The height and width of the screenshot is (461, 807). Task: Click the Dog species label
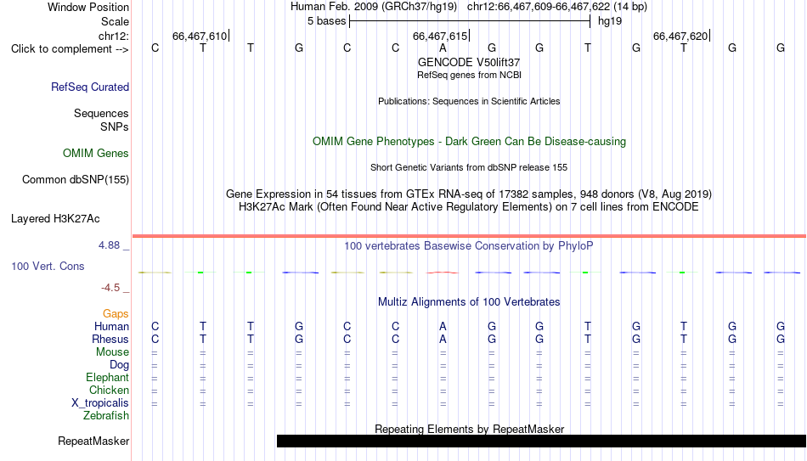120,365
